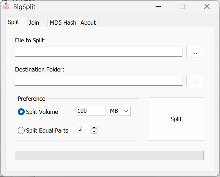Open the Join tab

click(34, 23)
